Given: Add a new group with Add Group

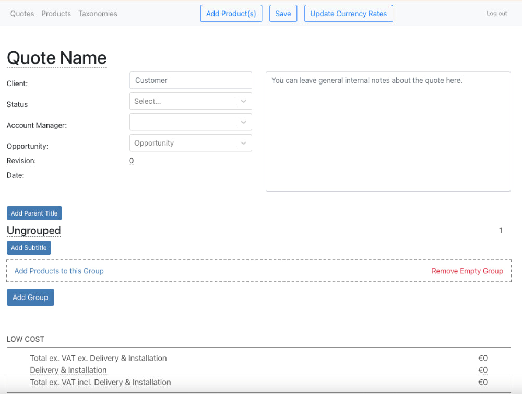Looking at the screenshot, I should tap(30, 297).
